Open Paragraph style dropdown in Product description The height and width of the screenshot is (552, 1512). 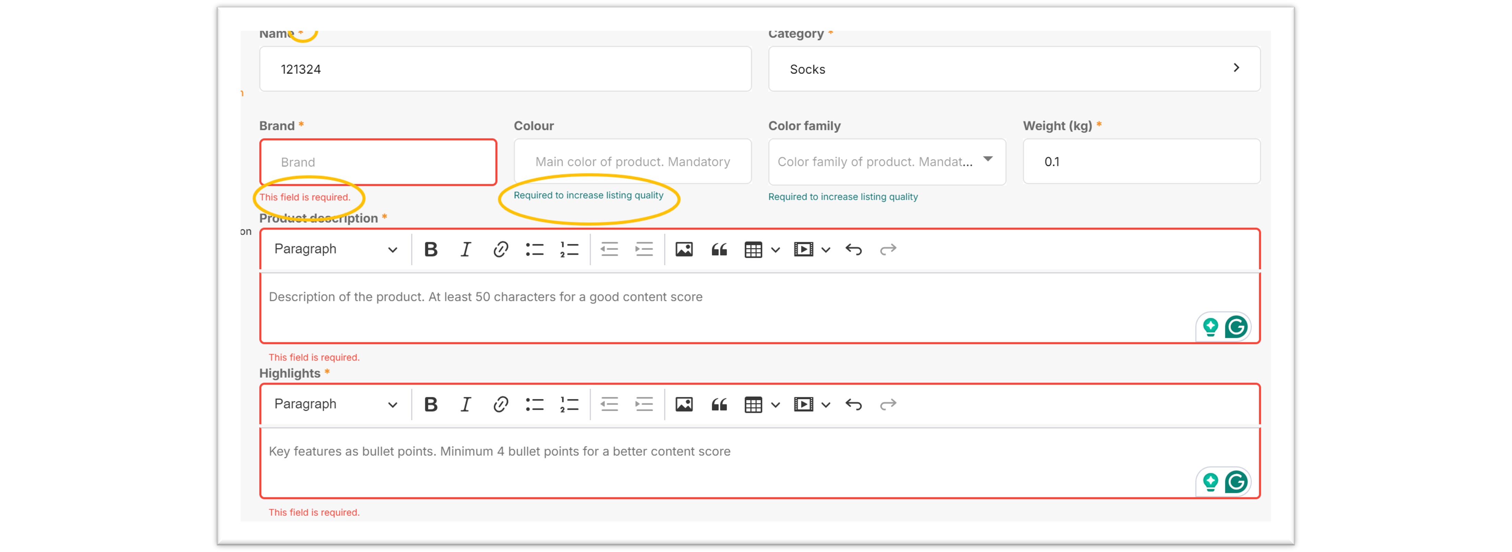335,249
